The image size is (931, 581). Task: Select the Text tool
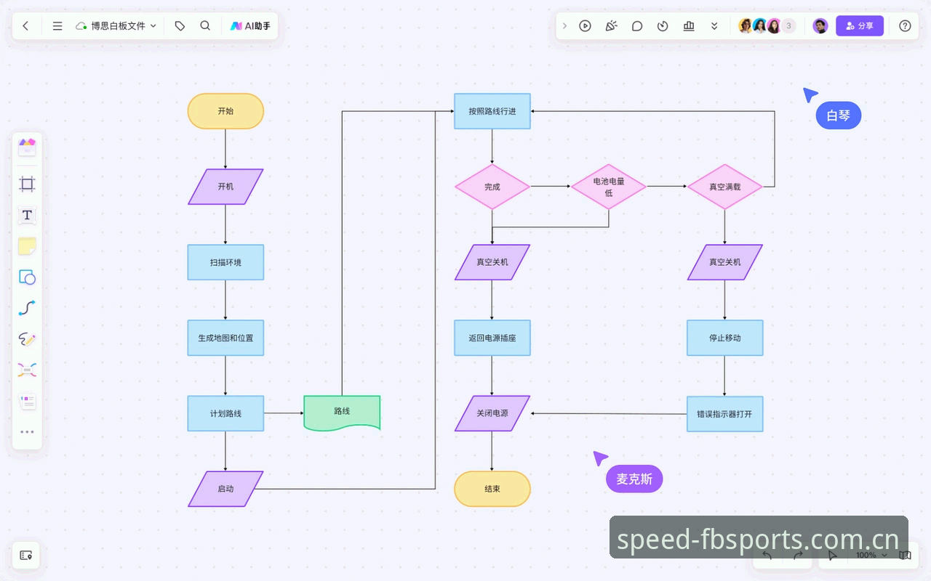click(27, 215)
